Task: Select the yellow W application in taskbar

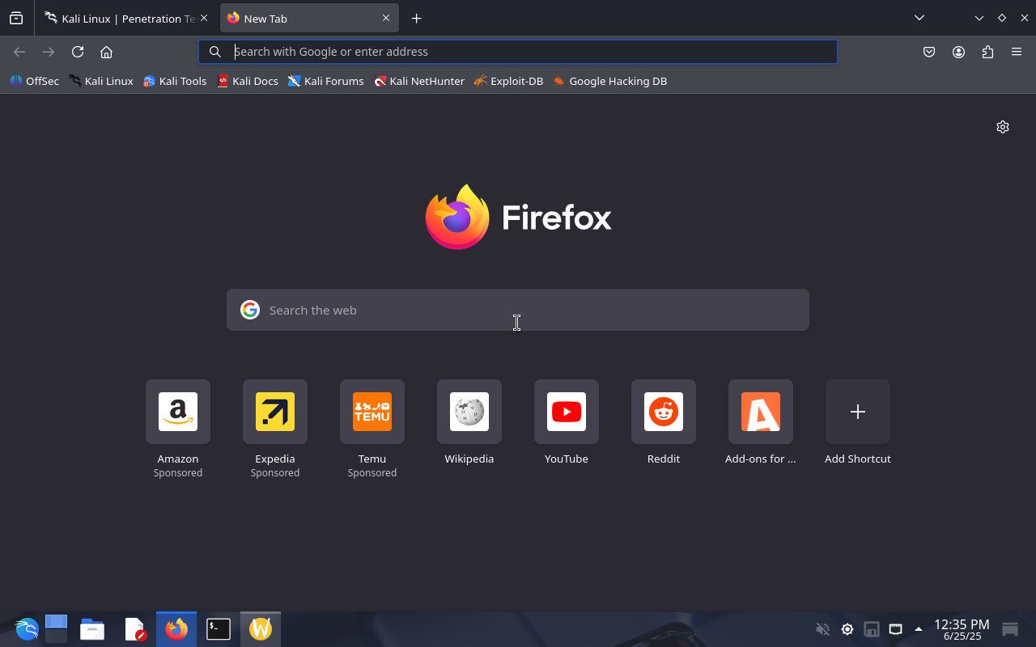Action: pos(261,629)
